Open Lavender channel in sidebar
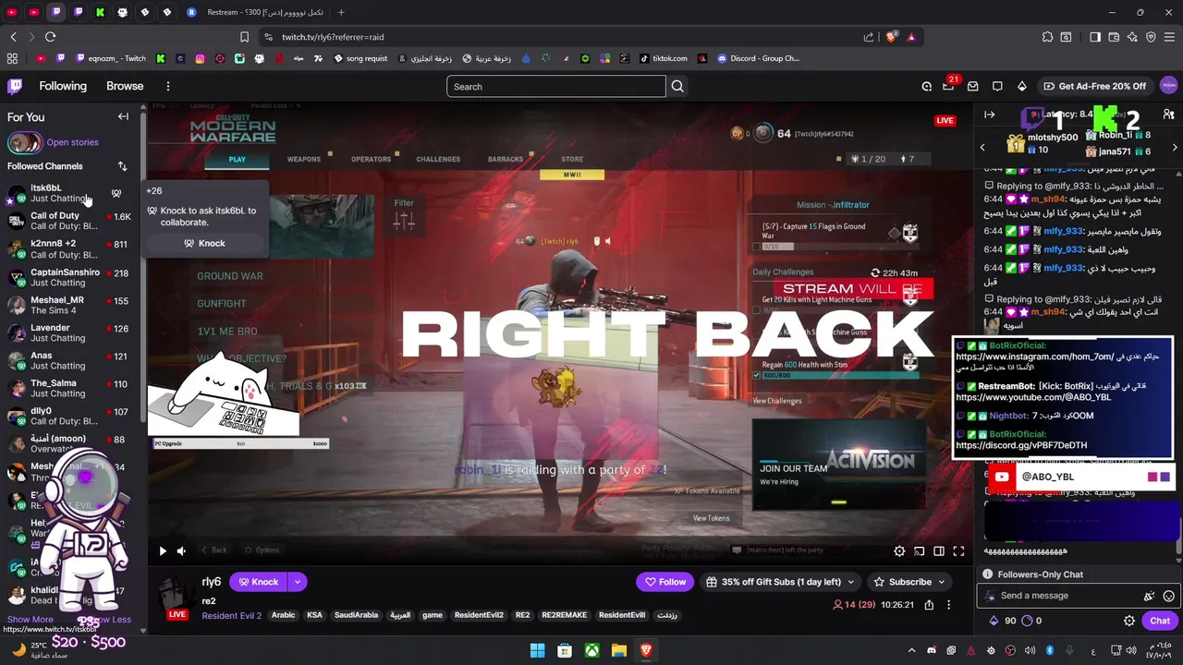Screen dimensions: 1183x665 click(x=69, y=332)
